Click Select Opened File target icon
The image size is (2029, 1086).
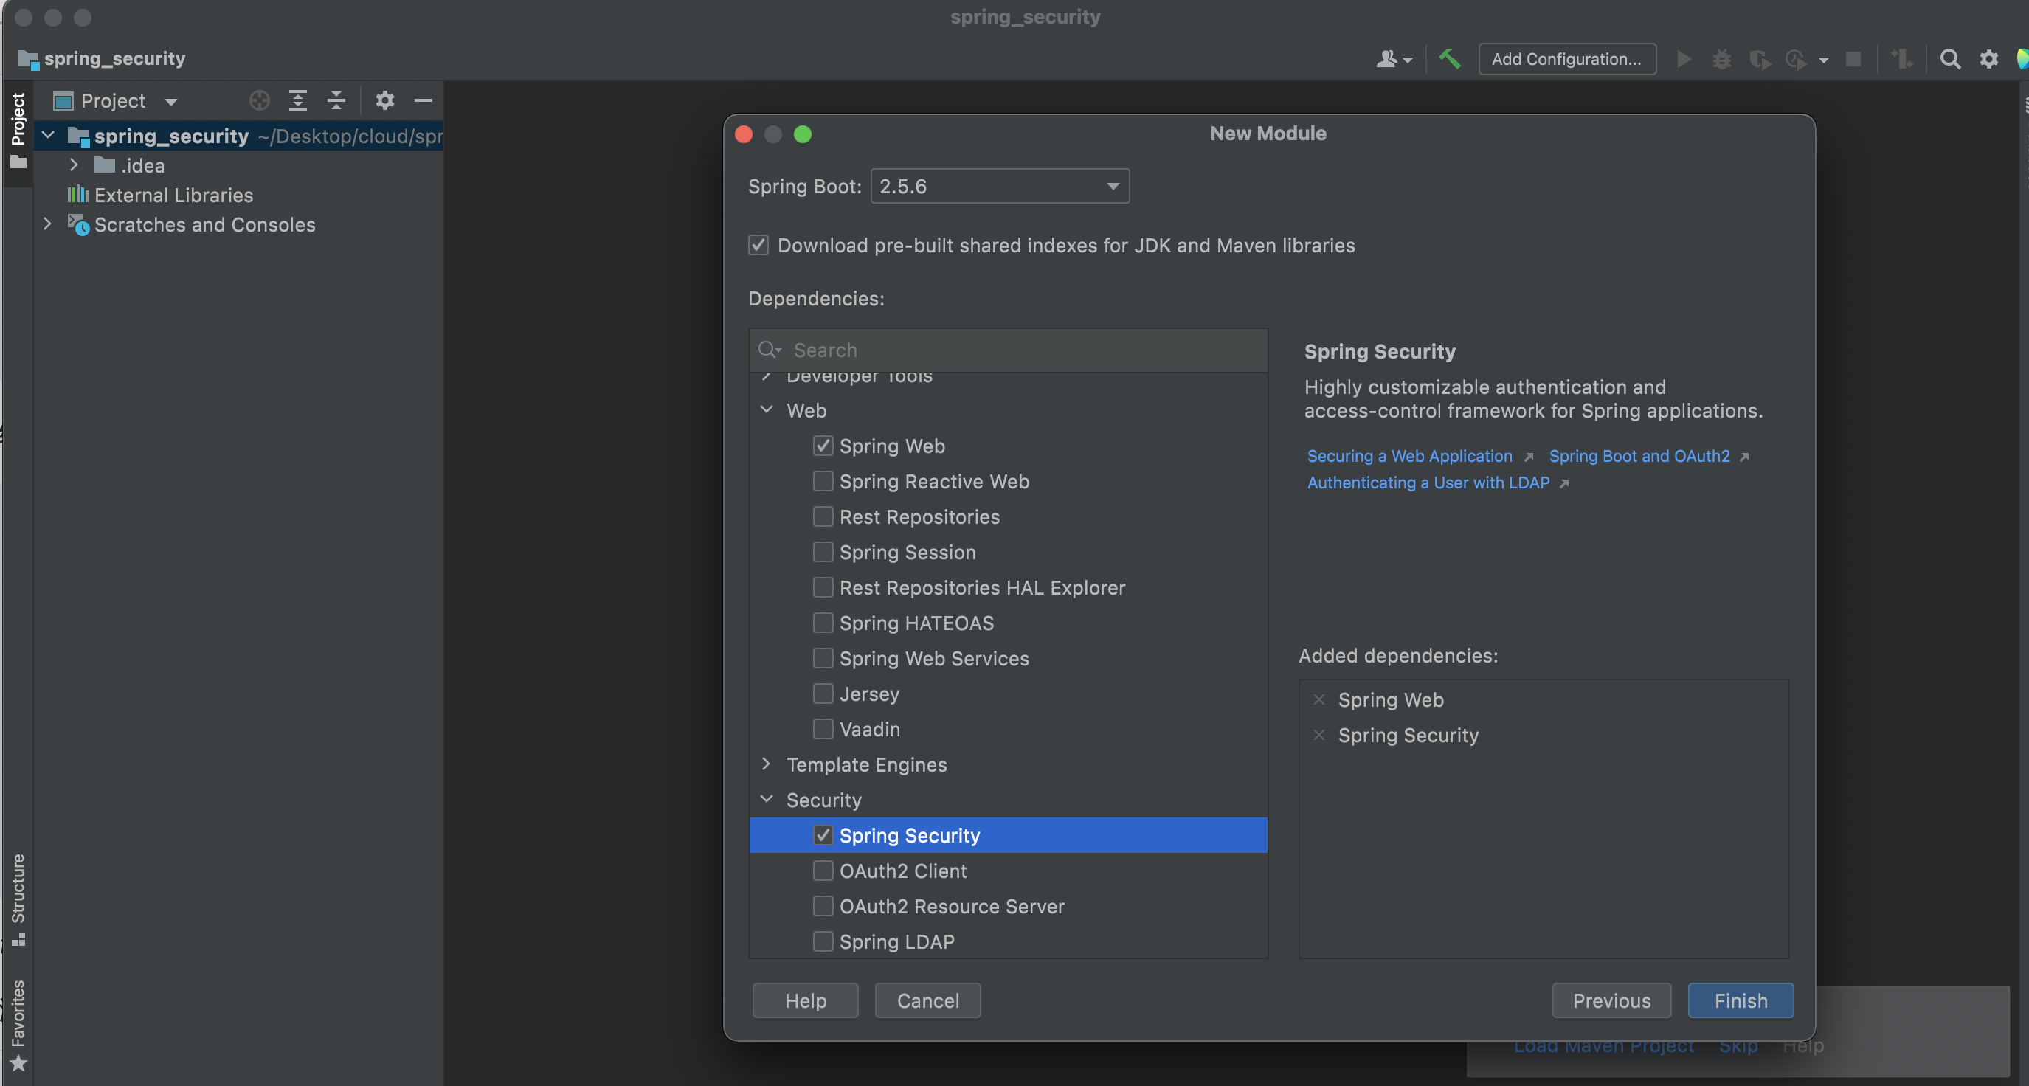tap(259, 101)
